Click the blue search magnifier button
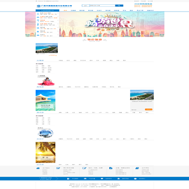This screenshot has height=189, width=189. click(x=119, y=6)
